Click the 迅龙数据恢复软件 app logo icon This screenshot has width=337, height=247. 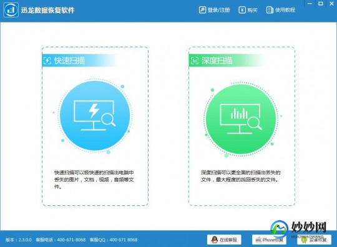coord(11,10)
